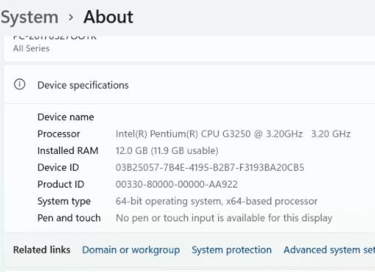Image resolution: width=375 pixels, height=272 pixels.
Task: Select the Device ID value text
Action: [210, 168]
